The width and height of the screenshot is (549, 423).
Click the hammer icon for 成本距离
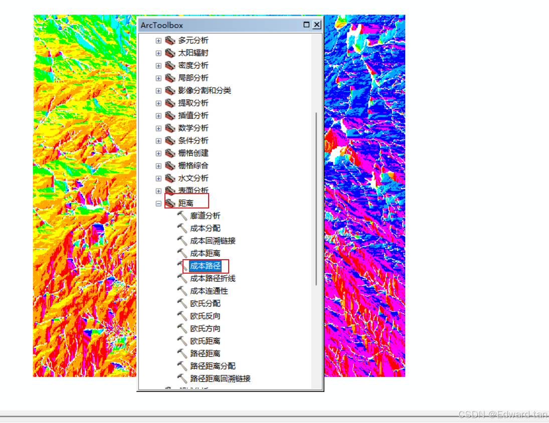[x=182, y=253]
